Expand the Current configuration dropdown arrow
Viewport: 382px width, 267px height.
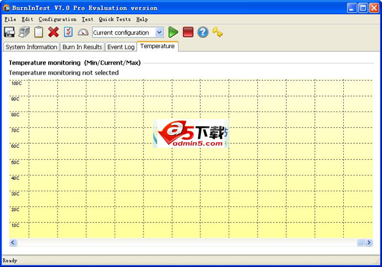pyautogui.click(x=159, y=32)
